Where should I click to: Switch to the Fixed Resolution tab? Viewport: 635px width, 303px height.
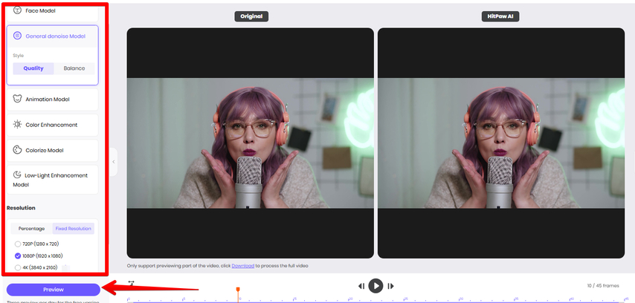point(74,229)
